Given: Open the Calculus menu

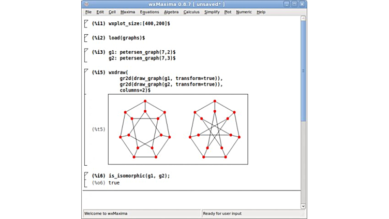Looking at the screenshot, I should coord(191,12).
